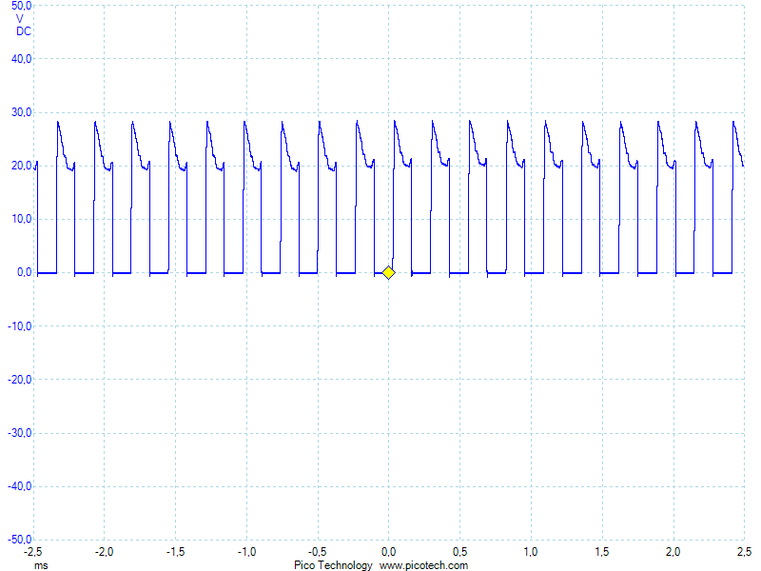Click the -0,5 time axis label
This screenshot has width=761, height=571.
(x=318, y=552)
